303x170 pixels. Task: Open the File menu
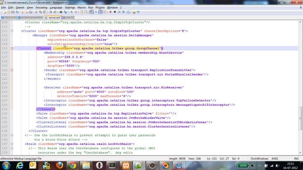(x=3, y=8)
